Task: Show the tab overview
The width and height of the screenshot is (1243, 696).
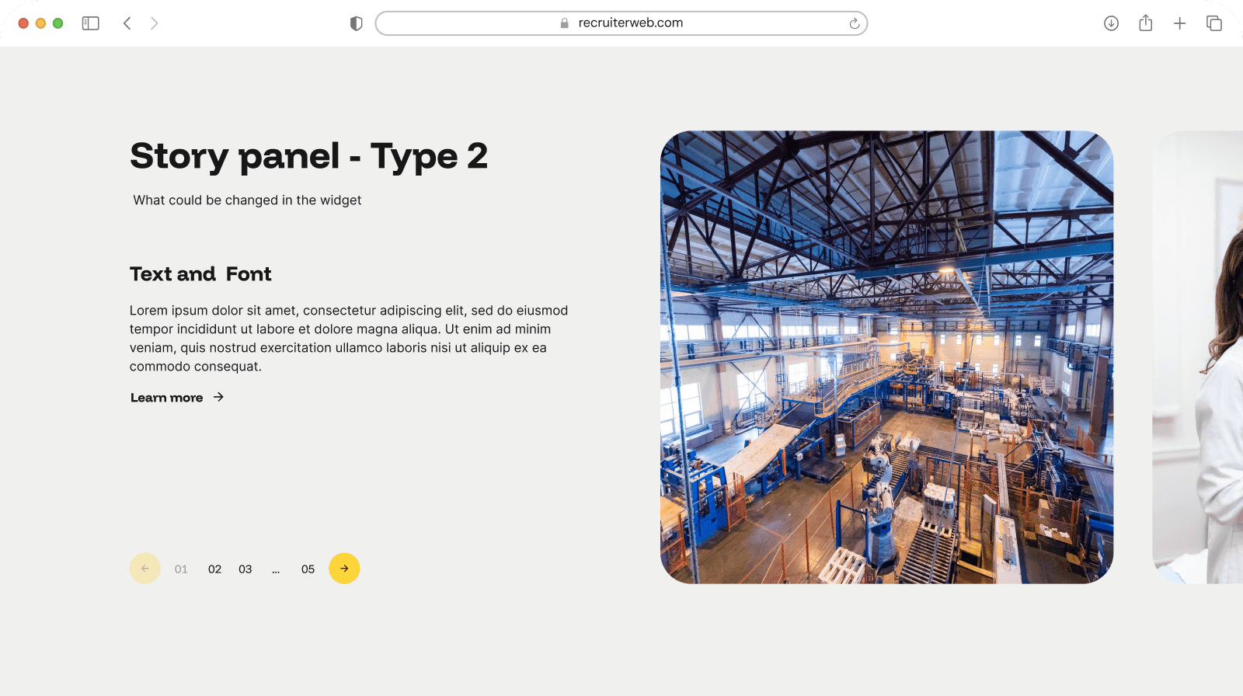Action: [x=1213, y=23]
